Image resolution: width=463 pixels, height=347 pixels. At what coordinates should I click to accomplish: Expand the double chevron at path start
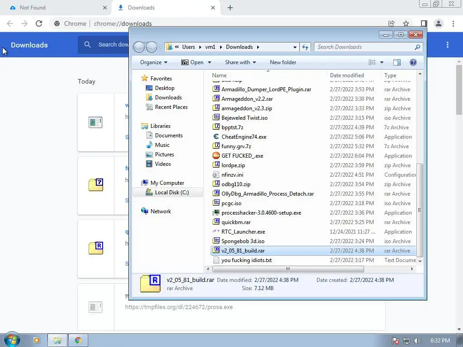coord(177,47)
